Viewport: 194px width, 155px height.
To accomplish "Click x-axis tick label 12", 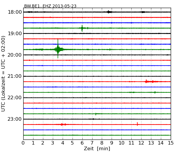I will (x=141, y=143).
